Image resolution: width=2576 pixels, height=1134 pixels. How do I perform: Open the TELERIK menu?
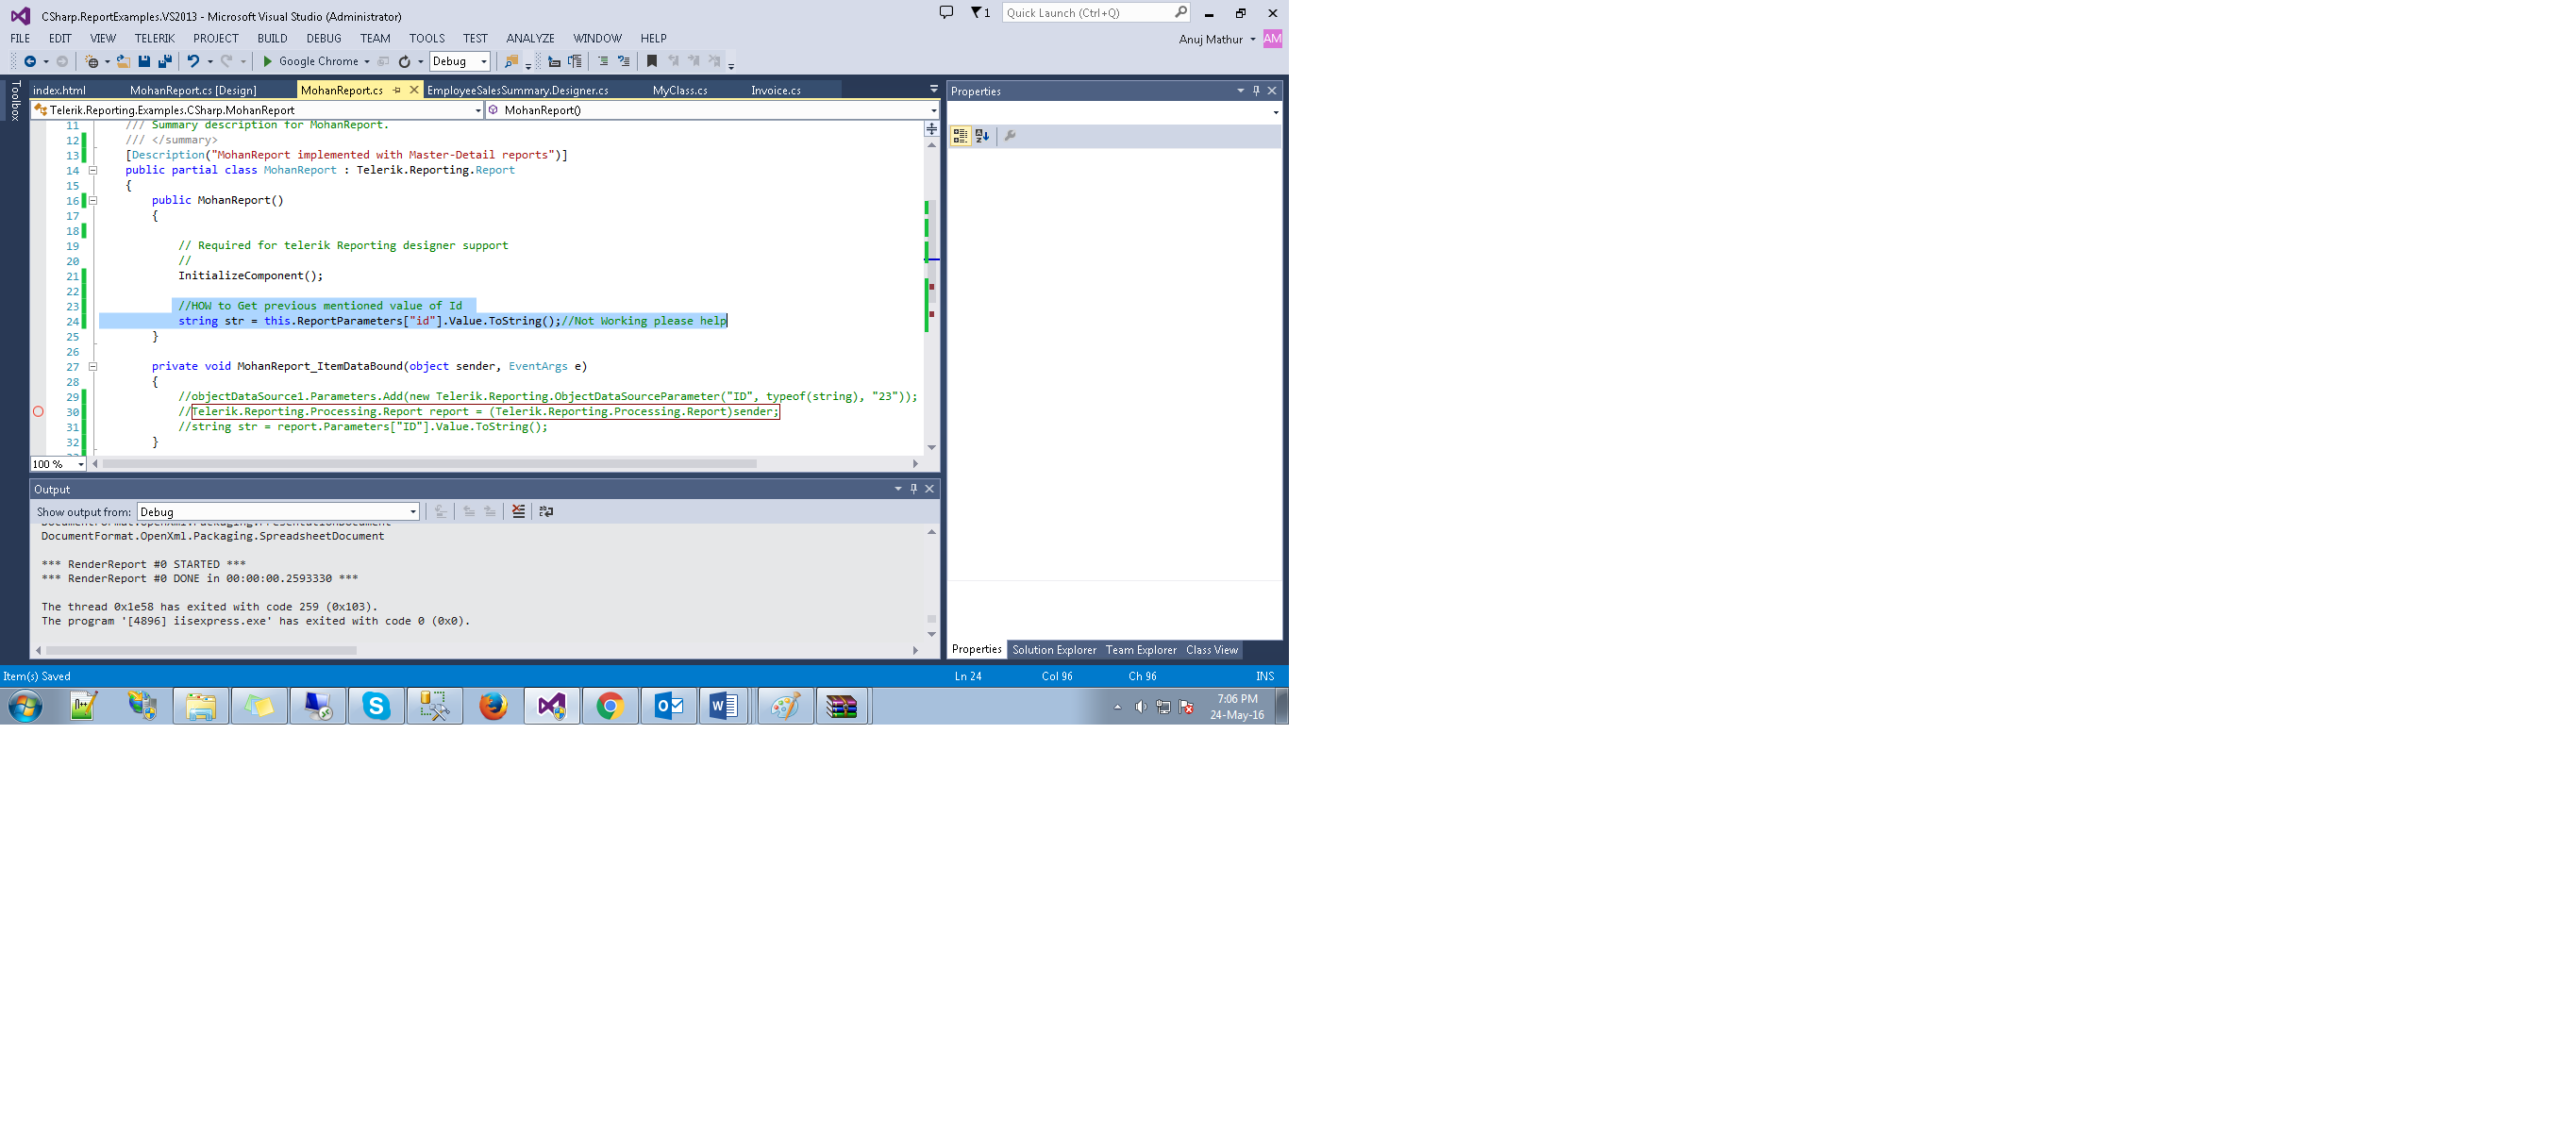click(x=154, y=38)
